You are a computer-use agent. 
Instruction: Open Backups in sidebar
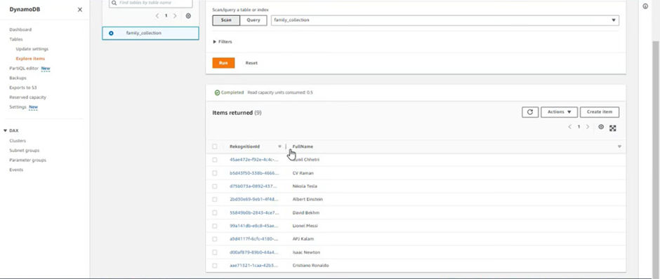click(x=18, y=78)
